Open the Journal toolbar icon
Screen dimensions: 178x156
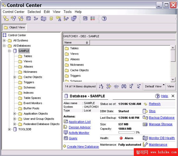point(51,18)
